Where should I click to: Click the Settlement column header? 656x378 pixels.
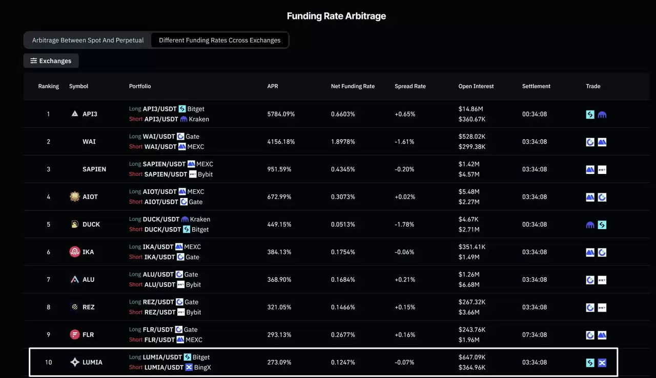click(x=536, y=86)
